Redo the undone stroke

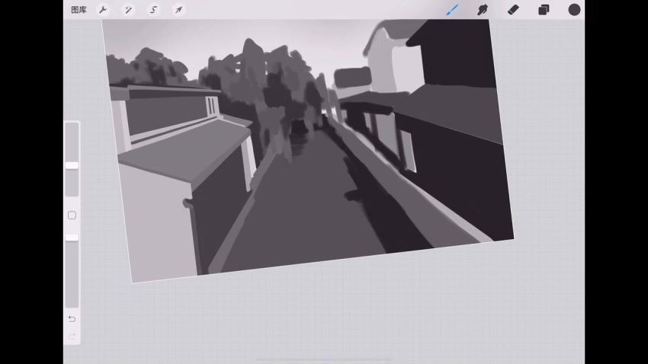point(72,337)
